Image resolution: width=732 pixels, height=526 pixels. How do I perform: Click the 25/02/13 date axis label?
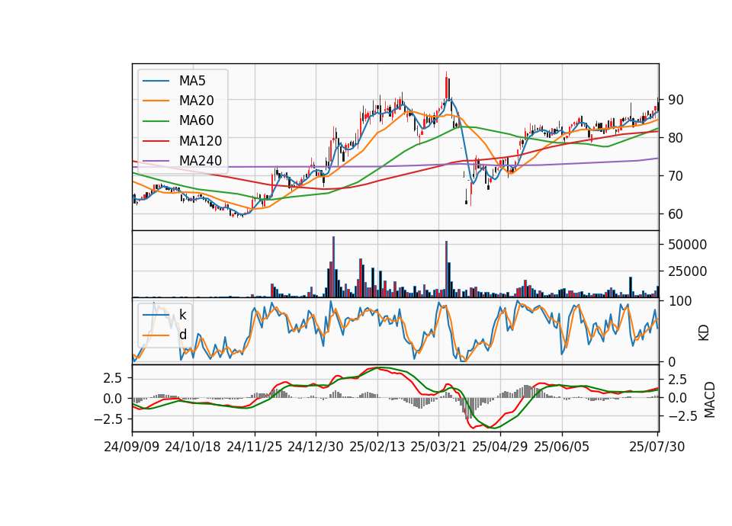click(x=377, y=447)
